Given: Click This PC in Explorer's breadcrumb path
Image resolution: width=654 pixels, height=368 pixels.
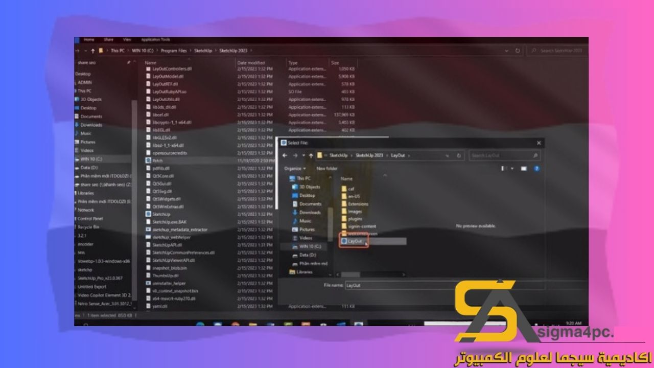Looking at the screenshot, I should tap(118, 51).
